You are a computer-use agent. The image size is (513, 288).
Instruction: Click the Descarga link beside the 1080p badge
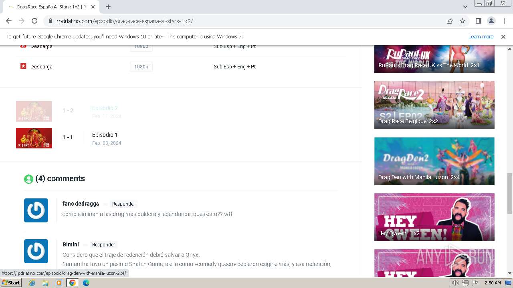click(41, 67)
